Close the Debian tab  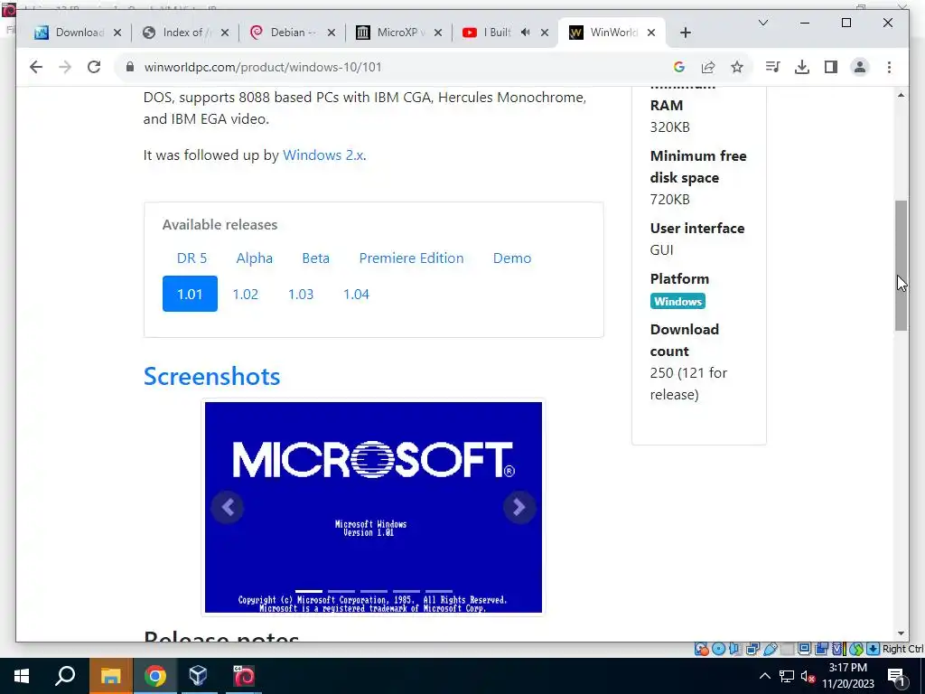tap(332, 33)
